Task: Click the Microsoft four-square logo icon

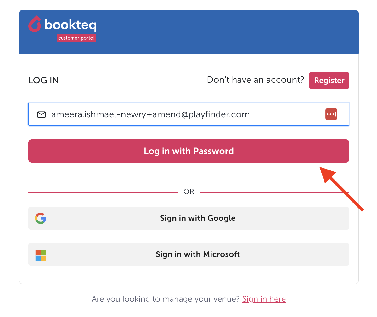Action: (41, 255)
